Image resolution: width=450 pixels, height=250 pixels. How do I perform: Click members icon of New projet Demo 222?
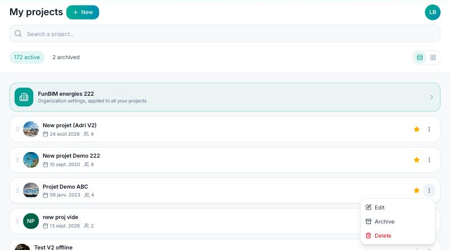point(87,164)
